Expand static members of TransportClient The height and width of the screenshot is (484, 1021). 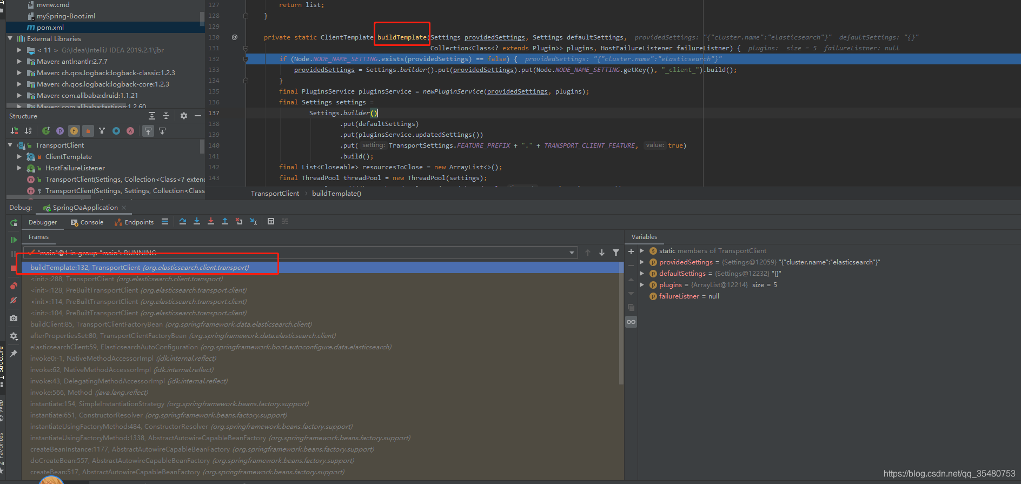tap(642, 250)
